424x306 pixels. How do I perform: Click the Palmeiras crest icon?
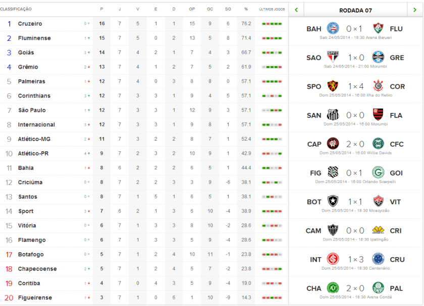click(378, 288)
